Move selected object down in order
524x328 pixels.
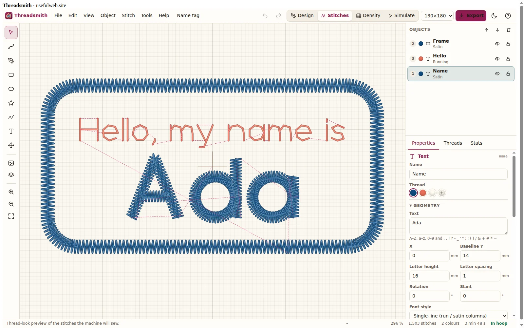coord(497,30)
